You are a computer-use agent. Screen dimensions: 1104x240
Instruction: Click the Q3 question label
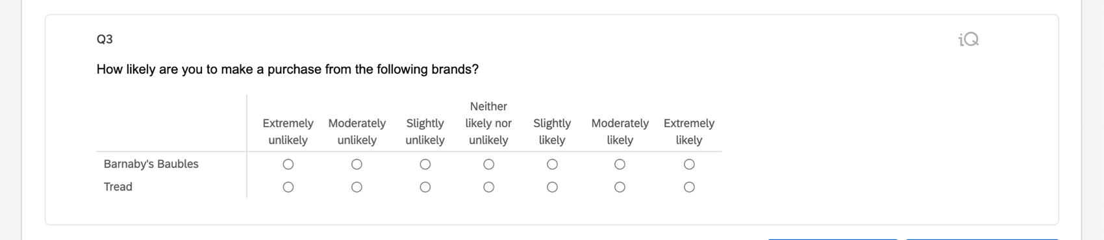pyautogui.click(x=105, y=40)
